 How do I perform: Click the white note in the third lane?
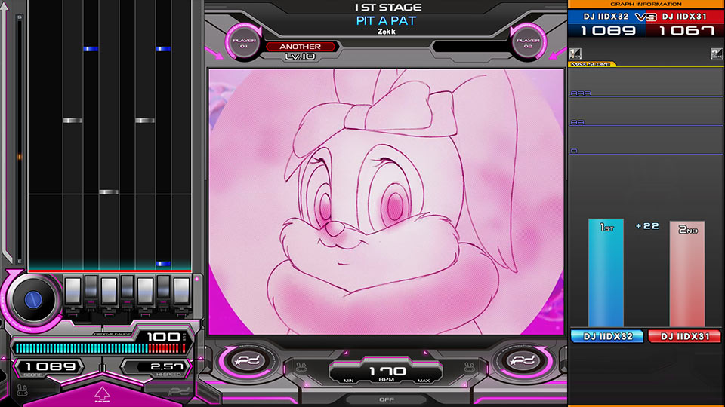(109, 192)
